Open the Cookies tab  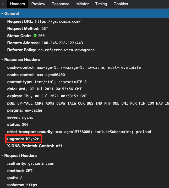tap(121, 4)
